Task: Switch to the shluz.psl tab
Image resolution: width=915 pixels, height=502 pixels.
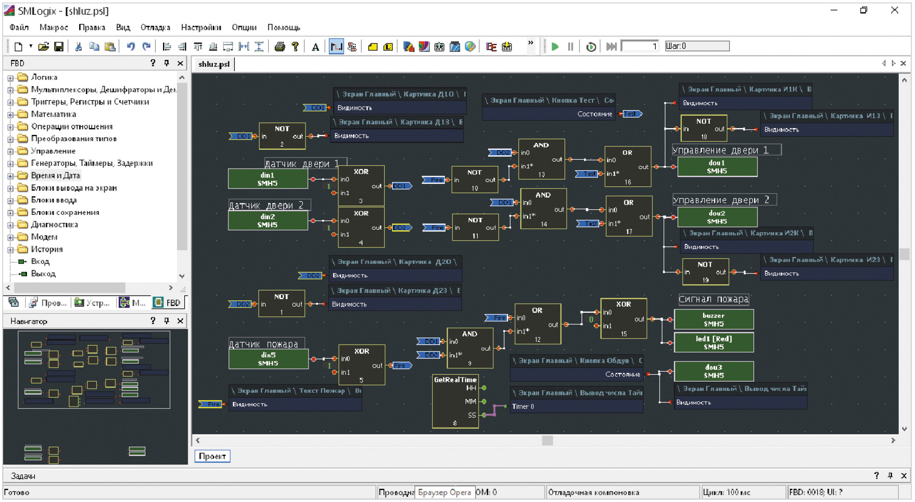Action: 214,64
